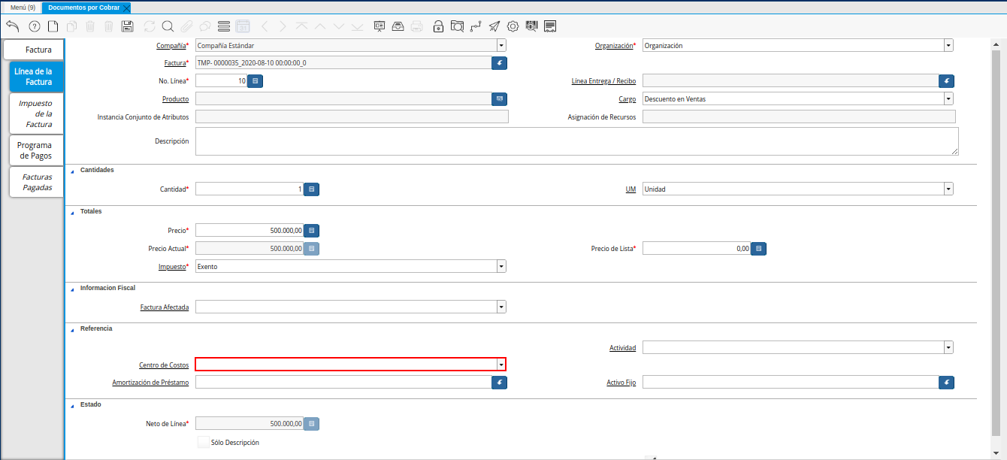Toggle grid view with stacked-lines icon
The image size is (1007, 460).
(x=223, y=26)
